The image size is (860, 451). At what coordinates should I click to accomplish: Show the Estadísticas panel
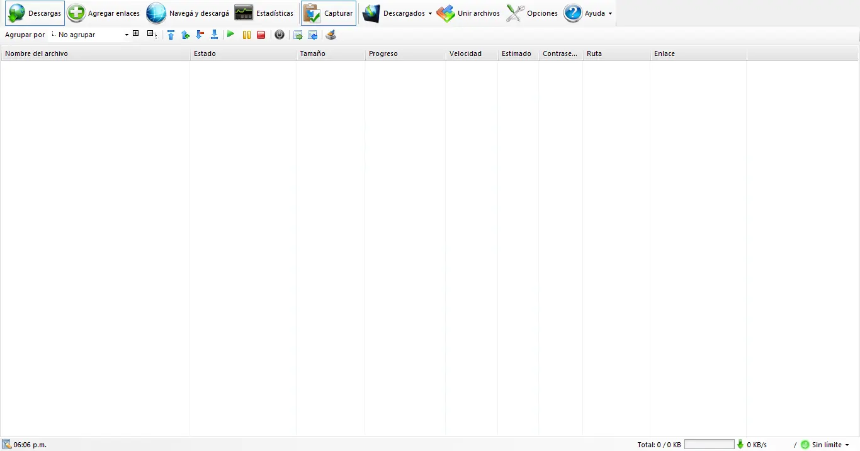tap(264, 13)
